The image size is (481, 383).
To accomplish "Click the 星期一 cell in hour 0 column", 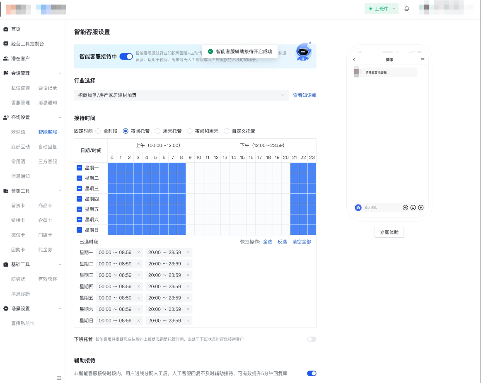I will [x=112, y=168].
